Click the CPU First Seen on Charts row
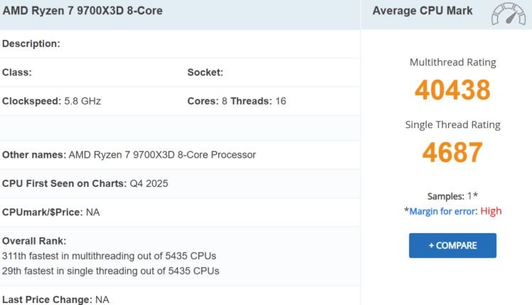This screenshot has height=305, width=532. (x=85, y=183)
